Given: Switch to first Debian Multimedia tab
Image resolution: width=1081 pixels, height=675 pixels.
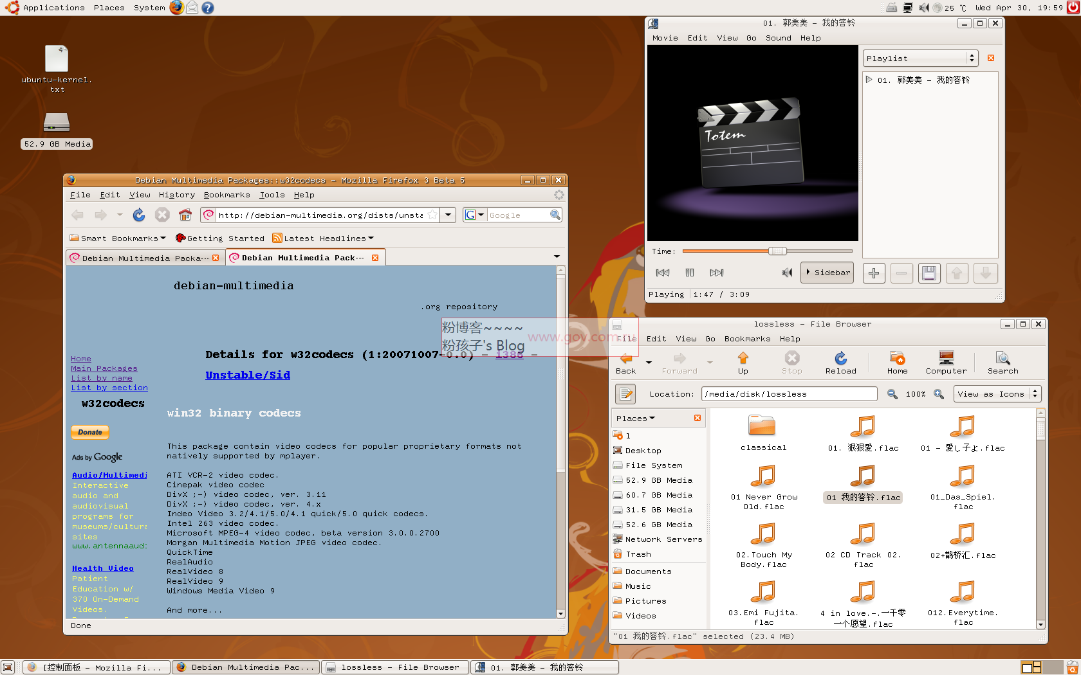Looking at the screenshot, I should [x=145, y=258].
